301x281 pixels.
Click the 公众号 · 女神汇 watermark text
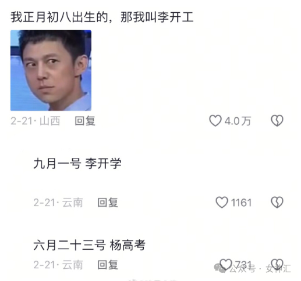coord(260,269)
